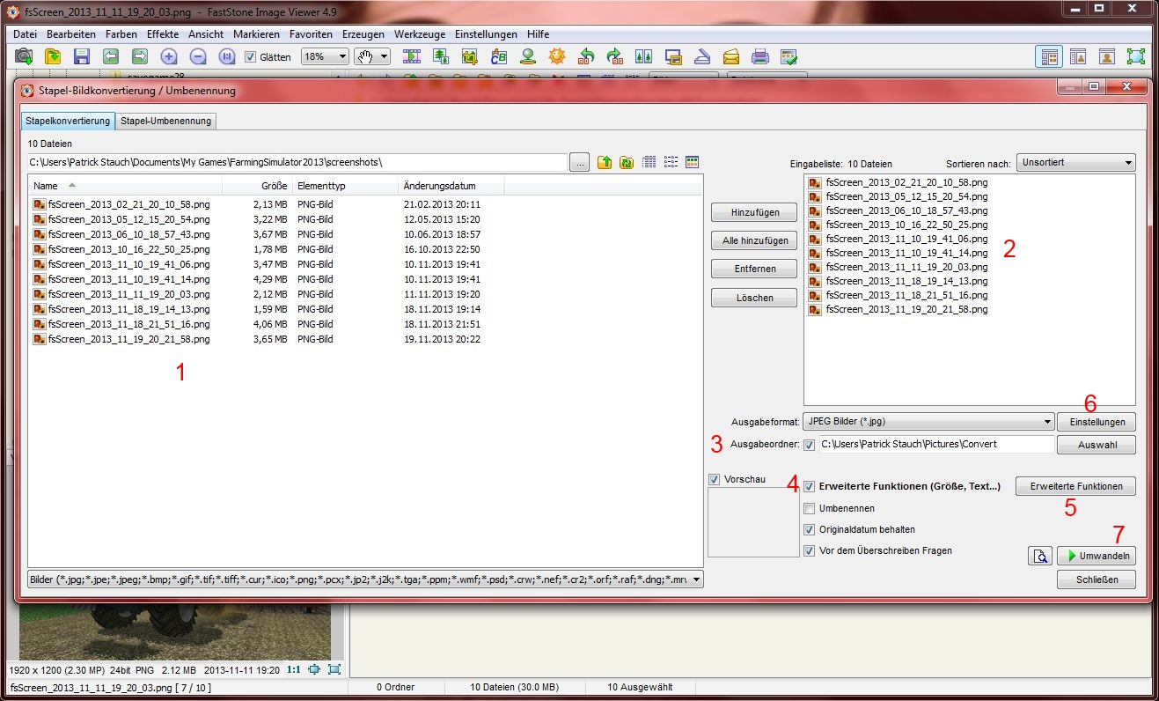Click the rotate left icon in toolbar
This screenshot has width=1159, height=701.
[x=585, y=56]
